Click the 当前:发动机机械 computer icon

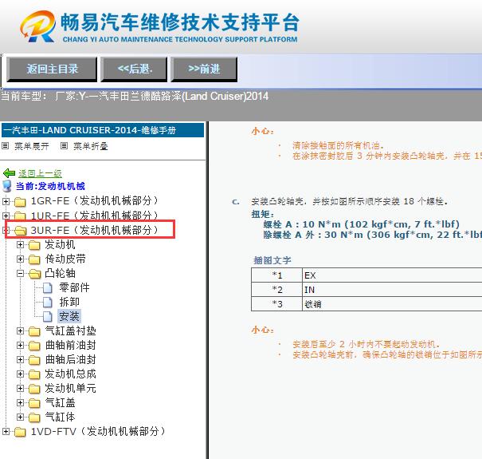pyautogui.click(x=7, y=186)
